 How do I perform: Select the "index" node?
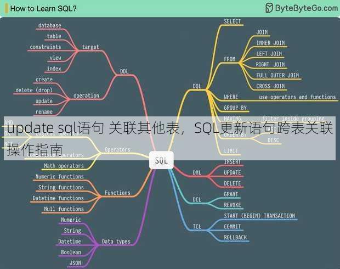pyautogui.click(x=54, y=69)
